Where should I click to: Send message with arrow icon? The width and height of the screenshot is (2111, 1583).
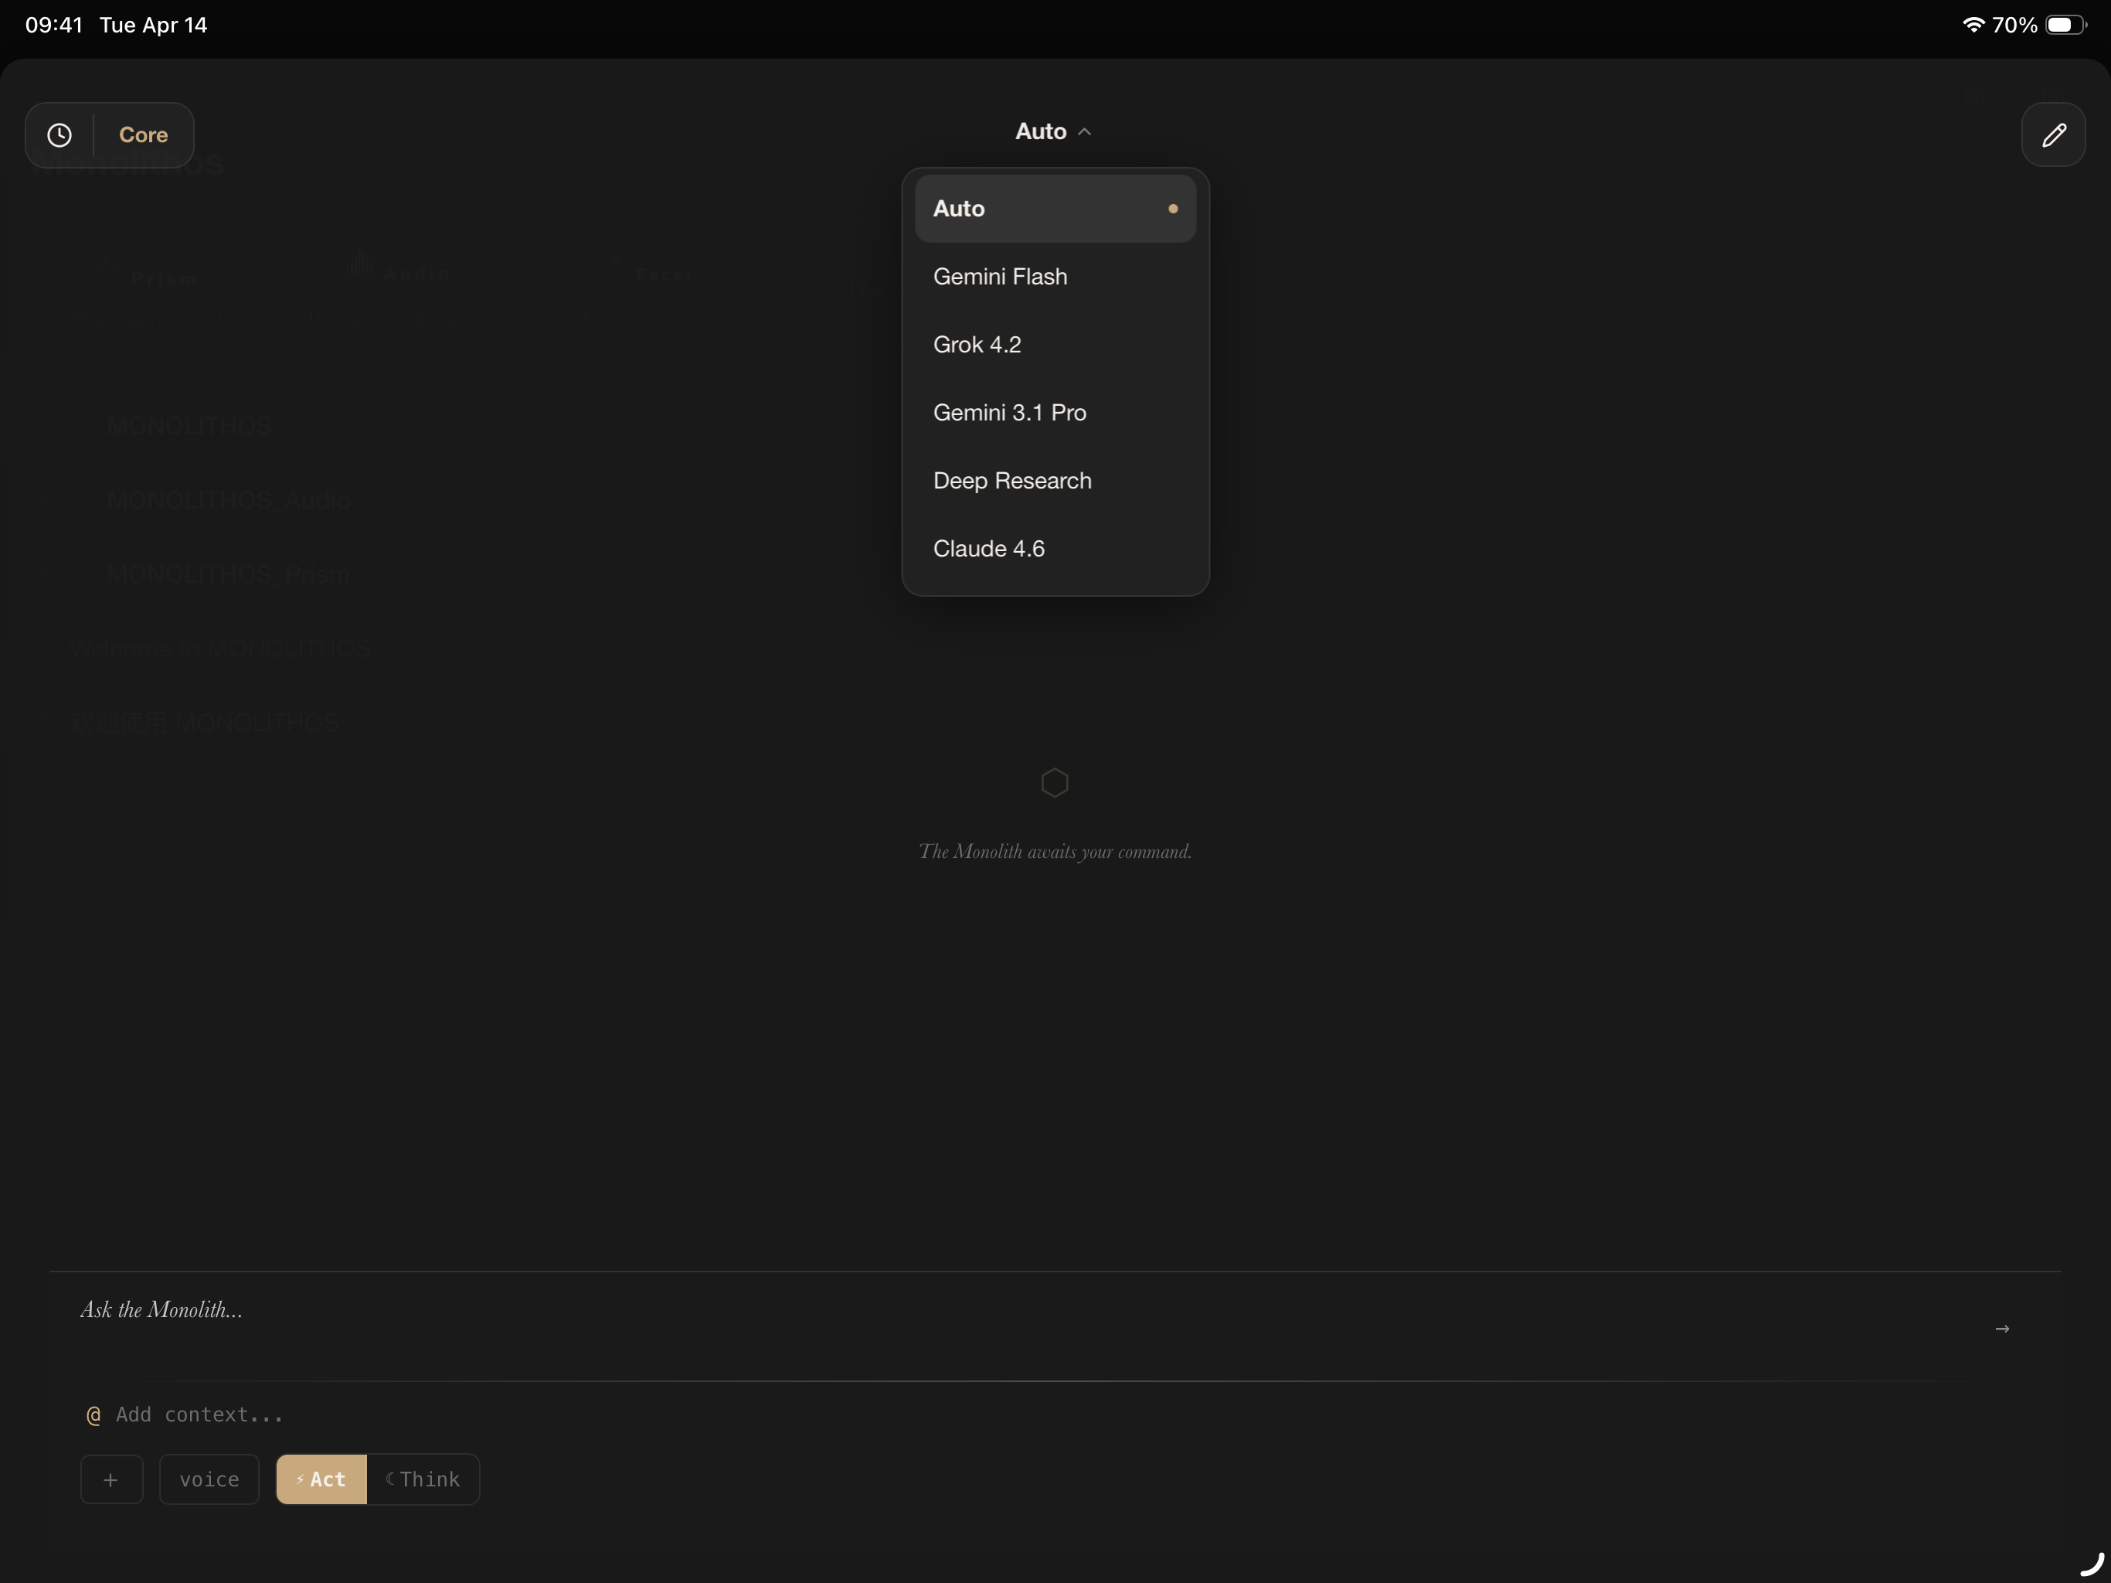pyautogui.click(x=2001, y=1328)
